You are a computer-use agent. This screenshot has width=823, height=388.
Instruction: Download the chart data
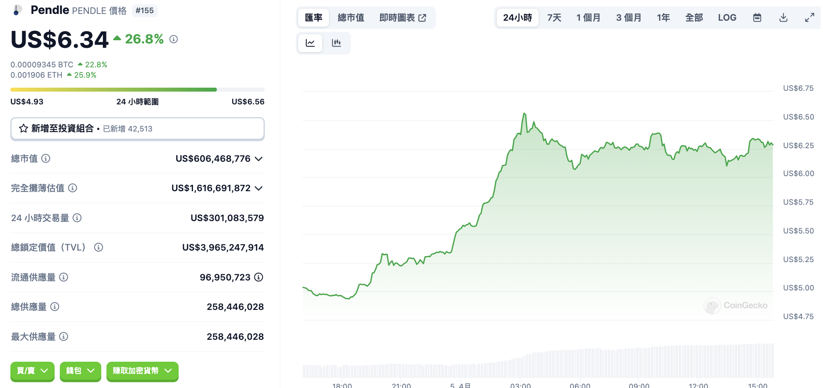coord(783,18)
